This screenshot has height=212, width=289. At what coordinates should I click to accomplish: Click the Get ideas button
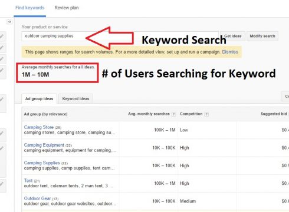pos(232,36)
